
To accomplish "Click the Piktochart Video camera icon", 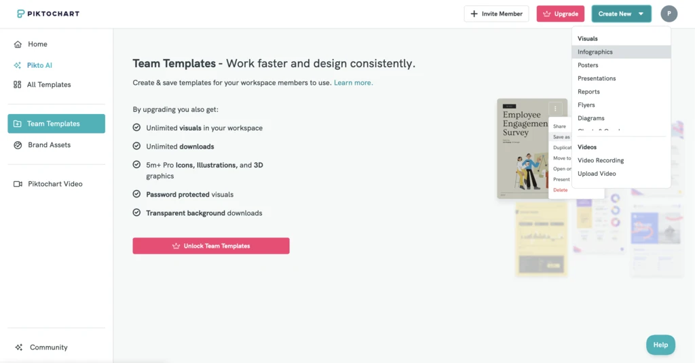I will click(18, 184).
